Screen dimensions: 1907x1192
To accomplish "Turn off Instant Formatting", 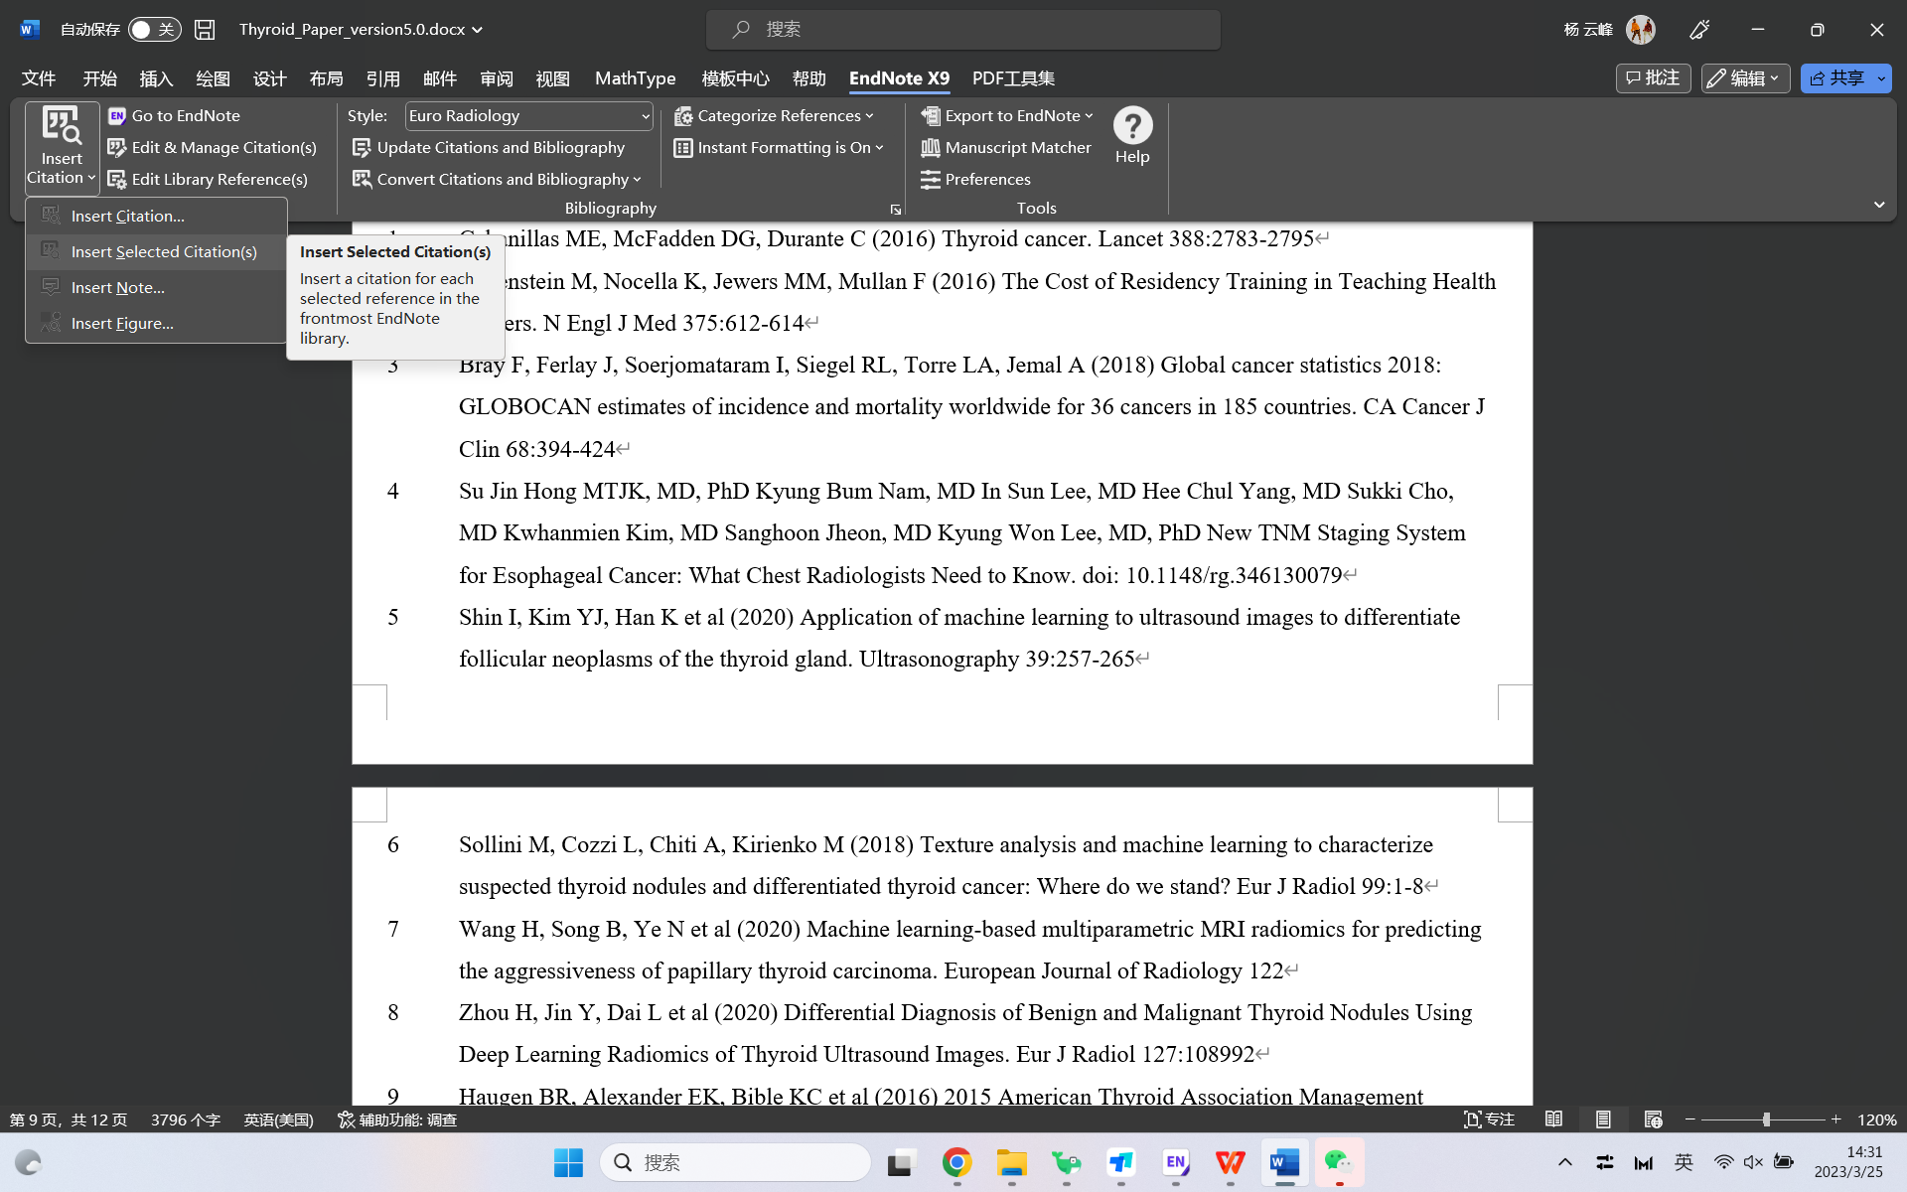I will 780,147.
